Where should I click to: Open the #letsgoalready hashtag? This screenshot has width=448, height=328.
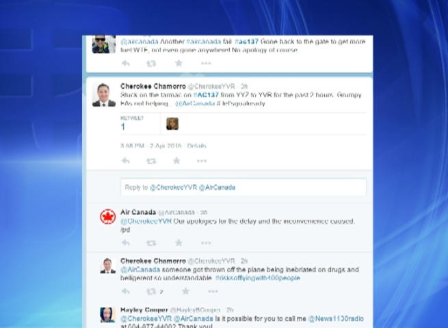(241, 103)
